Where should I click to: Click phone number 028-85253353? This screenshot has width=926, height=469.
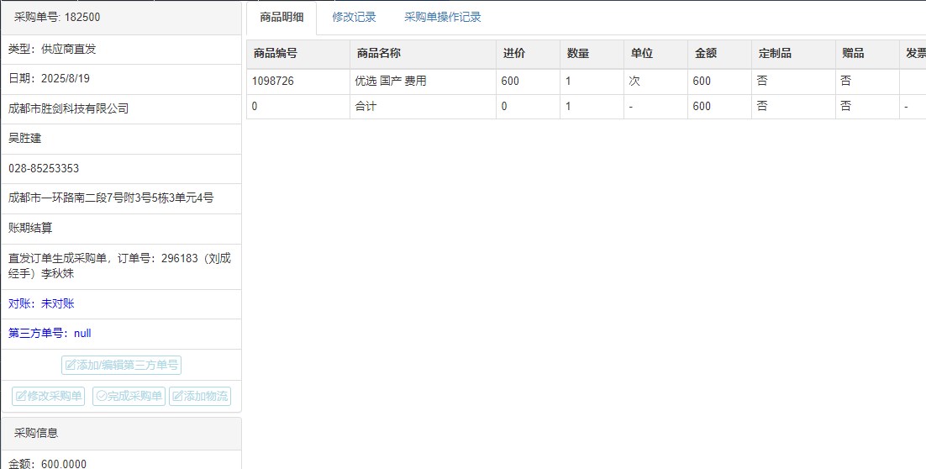pos(44,168)
